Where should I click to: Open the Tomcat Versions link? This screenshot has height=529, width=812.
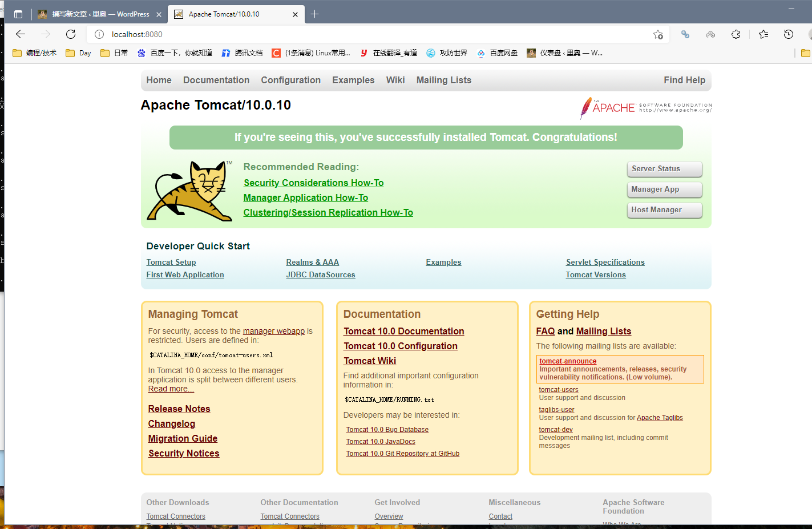596,274
